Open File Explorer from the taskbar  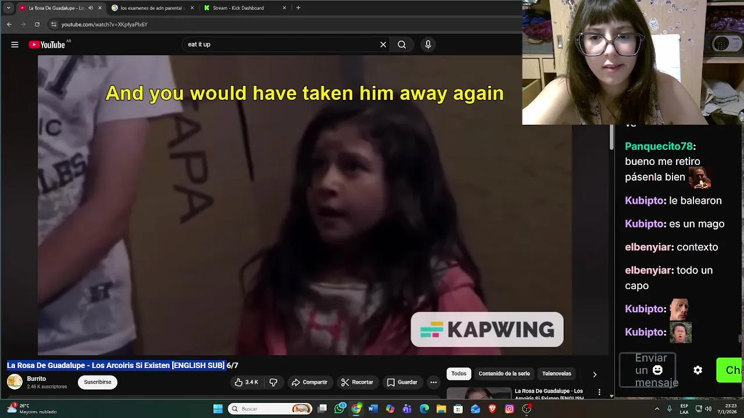(x=441, y=409)
